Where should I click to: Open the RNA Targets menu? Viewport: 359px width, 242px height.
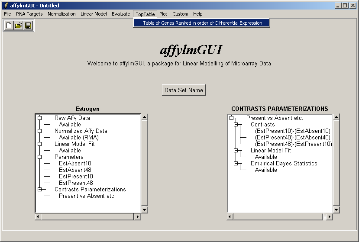29,14
